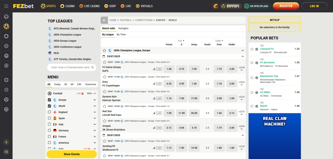This screenshot has height=159, width=333.
Task: Tick the FC Barcelona popular bet checkbox
Action: click(x=252, y=63)
